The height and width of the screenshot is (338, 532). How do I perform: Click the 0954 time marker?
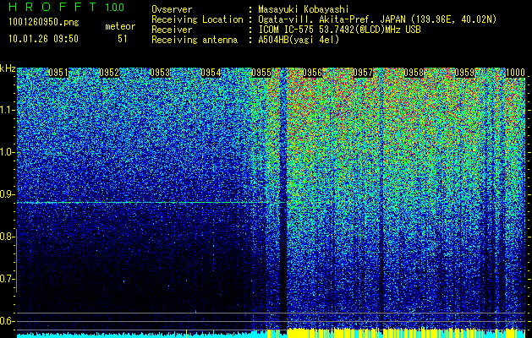tap(211, 73)
